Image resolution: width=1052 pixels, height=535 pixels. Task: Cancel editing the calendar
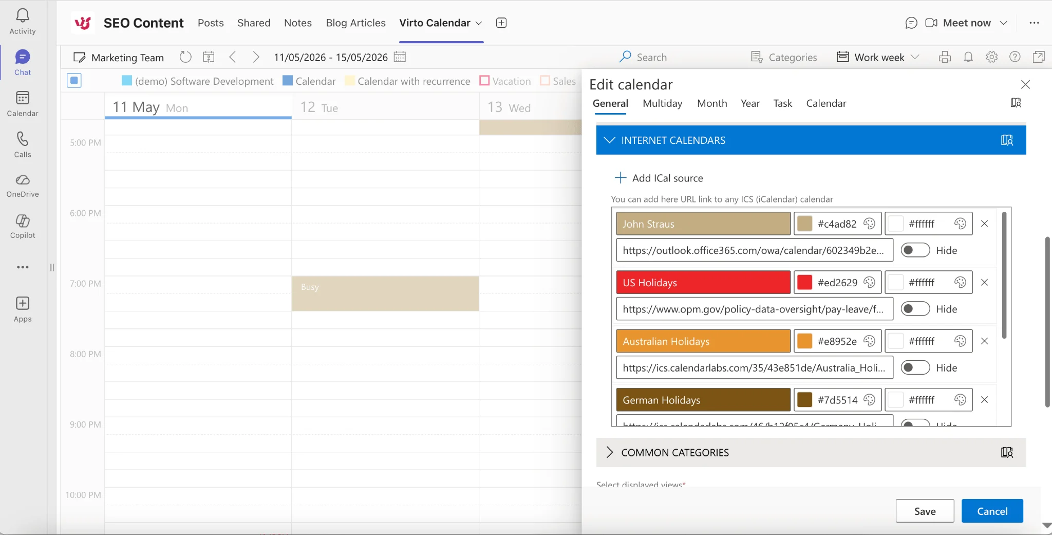tap(992, 511)
